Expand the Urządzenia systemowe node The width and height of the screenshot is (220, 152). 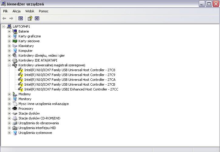[9, 133]
